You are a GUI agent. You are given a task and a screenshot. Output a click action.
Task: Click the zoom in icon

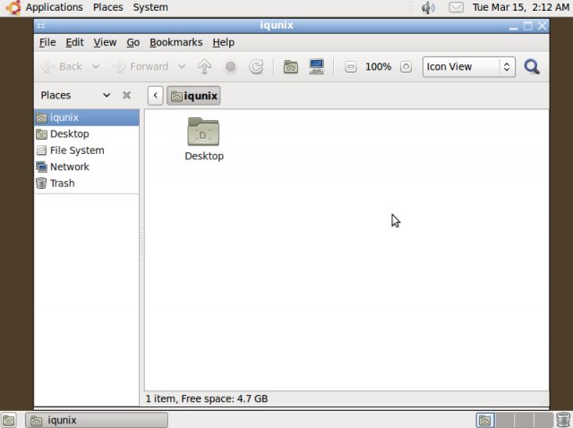(406, 66)
